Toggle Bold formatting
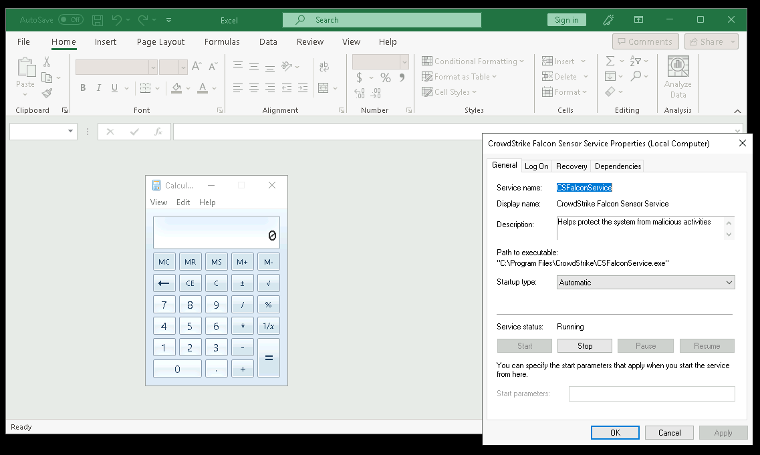Screen dimensions: 760x455 pos(83,88)
